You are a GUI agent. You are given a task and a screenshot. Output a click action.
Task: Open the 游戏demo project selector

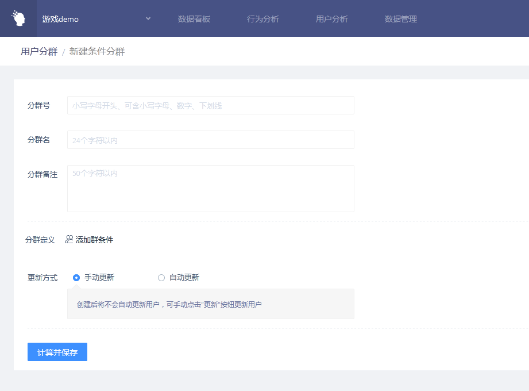(60, 19)
